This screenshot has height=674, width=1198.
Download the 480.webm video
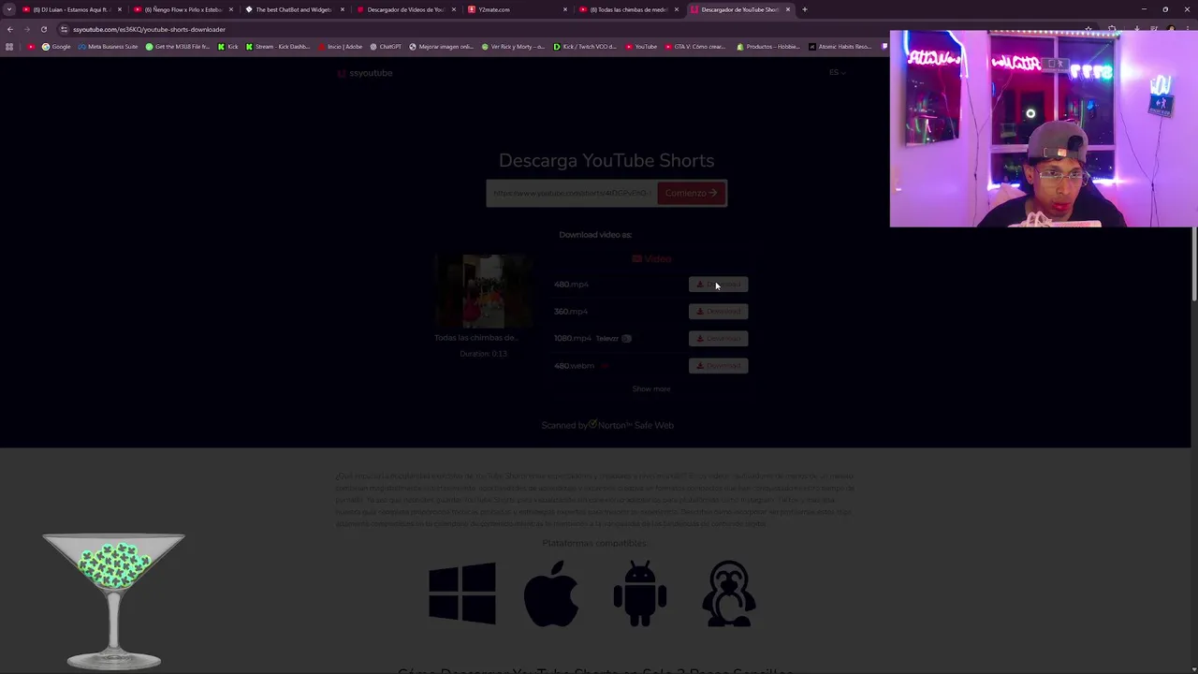point(718,366)
